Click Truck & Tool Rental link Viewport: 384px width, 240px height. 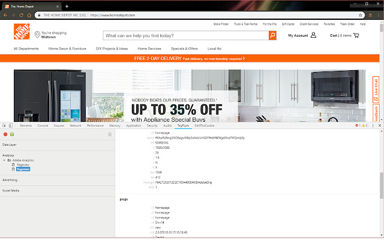[245, 24]
